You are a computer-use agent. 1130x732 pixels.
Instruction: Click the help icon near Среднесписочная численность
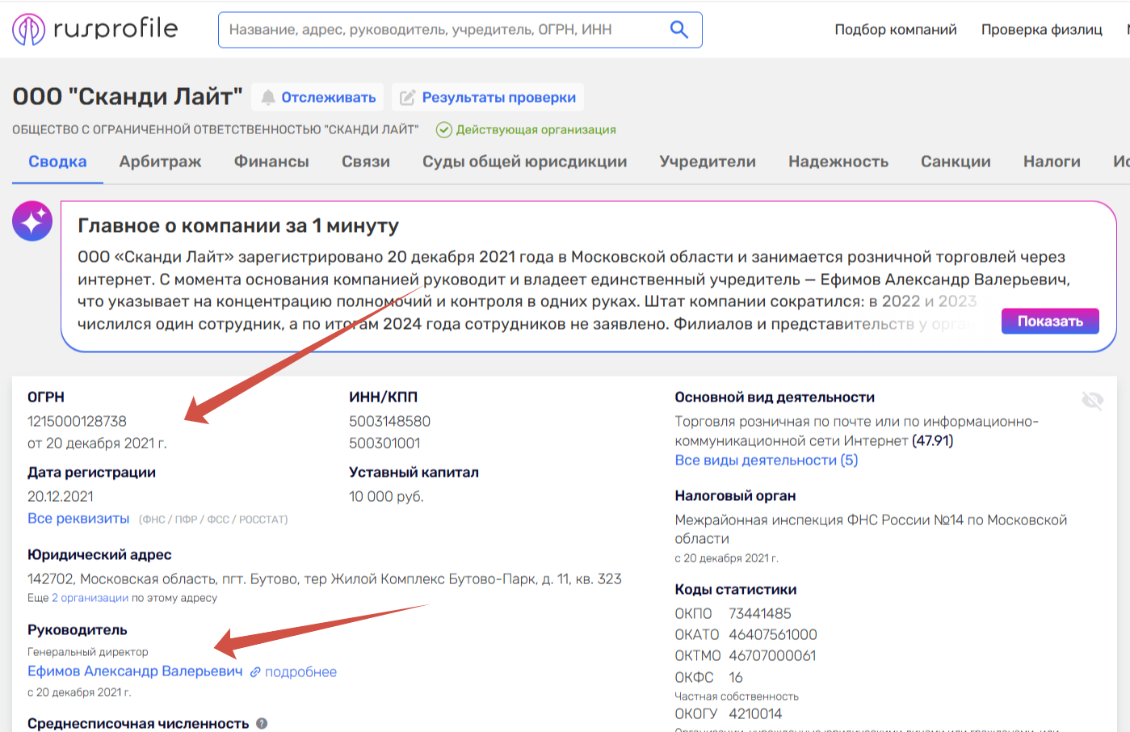click(262, 724)
